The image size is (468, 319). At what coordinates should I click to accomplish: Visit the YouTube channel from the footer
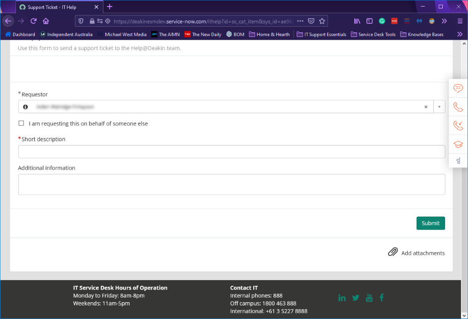click(x=369, y=298)
